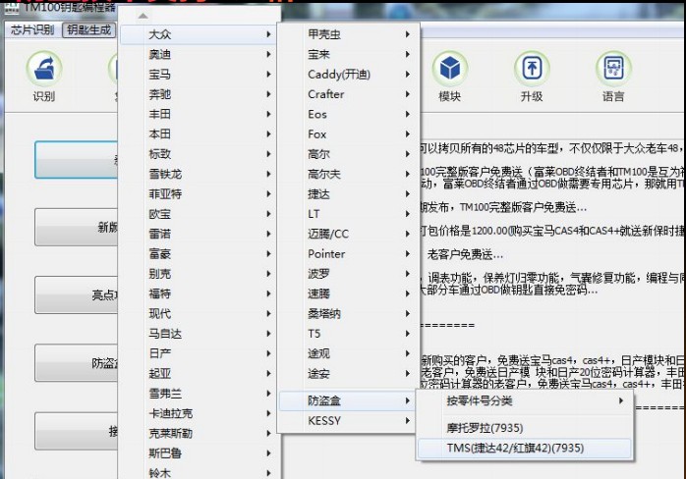The image size is (686, 479).
Task: Pick 桑塔纳 from the model submenu
Action: 348,314
